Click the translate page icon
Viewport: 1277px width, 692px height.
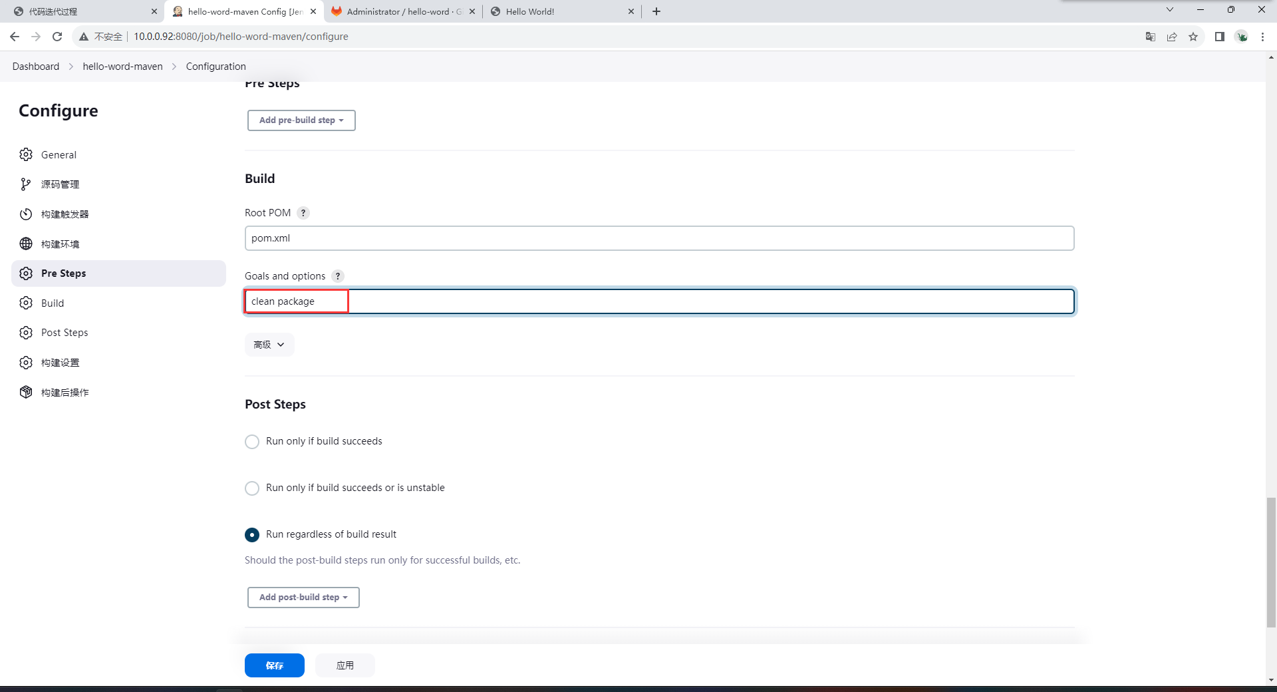point(1151,37)
